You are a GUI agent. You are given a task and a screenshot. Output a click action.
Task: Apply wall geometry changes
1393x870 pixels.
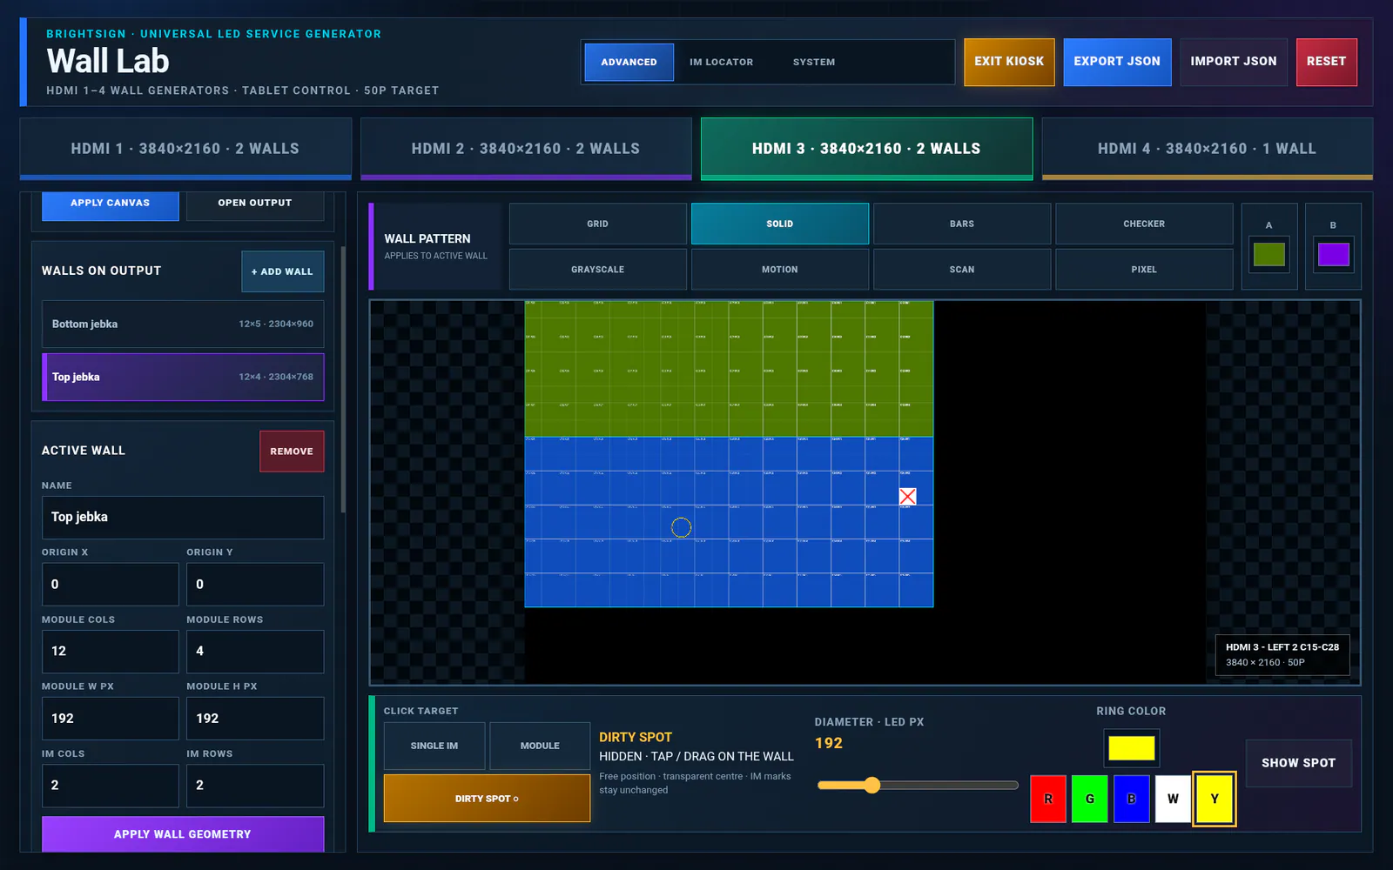[183, 833]
